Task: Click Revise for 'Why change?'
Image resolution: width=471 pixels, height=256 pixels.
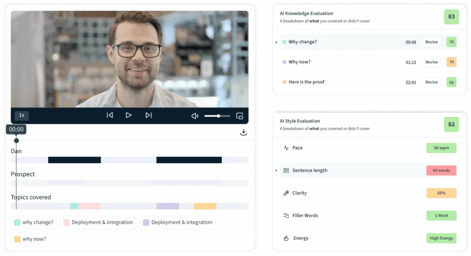Action: click(431, 42)
